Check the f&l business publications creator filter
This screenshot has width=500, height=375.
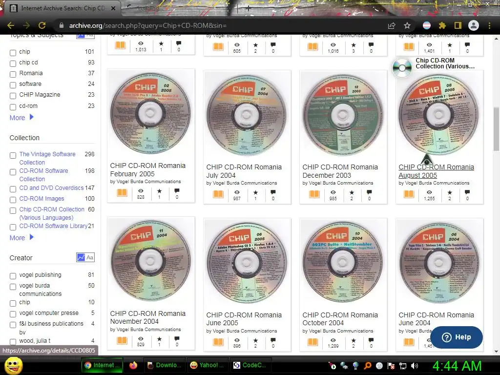[x=13, y=325]
